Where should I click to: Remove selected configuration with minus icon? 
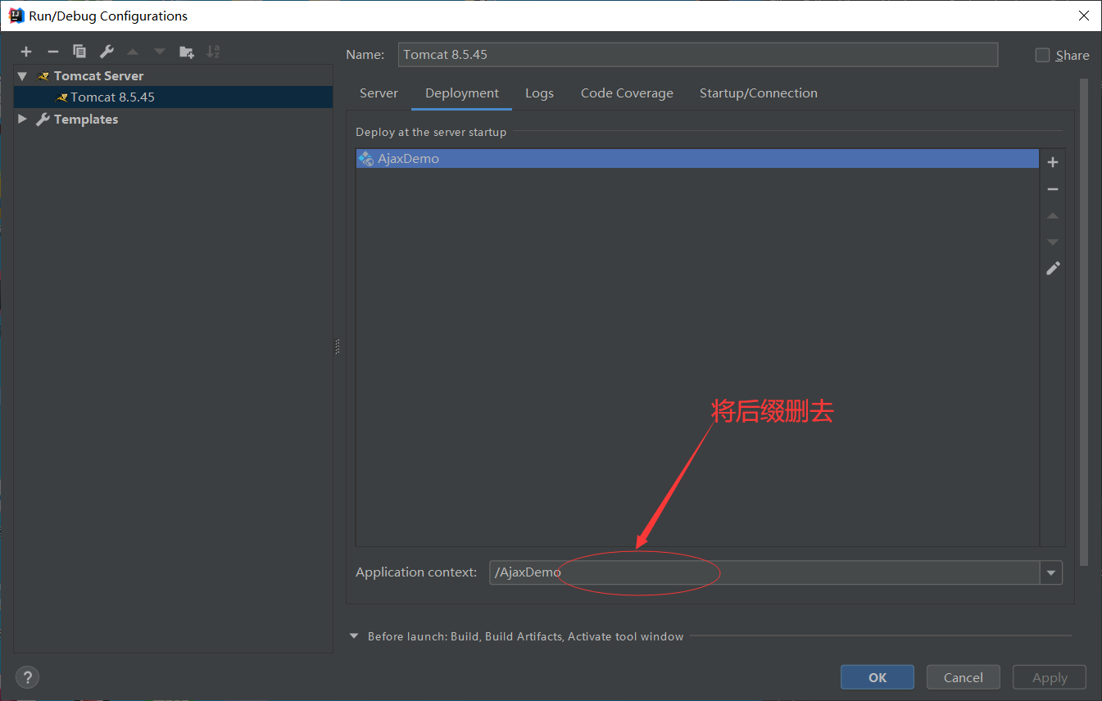coord(52,52)
